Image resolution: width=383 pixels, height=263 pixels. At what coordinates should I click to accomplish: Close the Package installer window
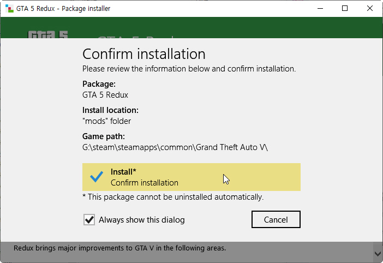pos(370,9)
